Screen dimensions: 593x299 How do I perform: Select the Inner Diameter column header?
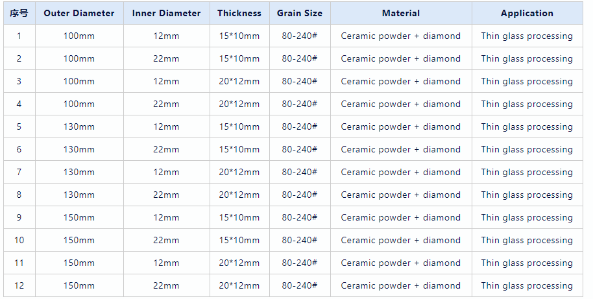tap(166, 13)
